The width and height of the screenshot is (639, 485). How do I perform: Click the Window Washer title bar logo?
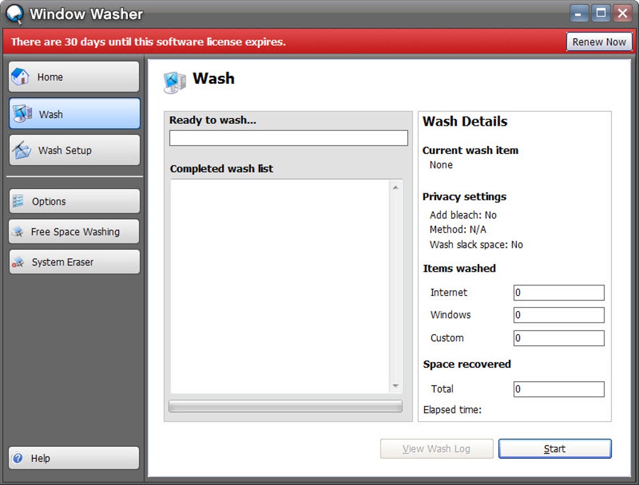coord(14,14)
